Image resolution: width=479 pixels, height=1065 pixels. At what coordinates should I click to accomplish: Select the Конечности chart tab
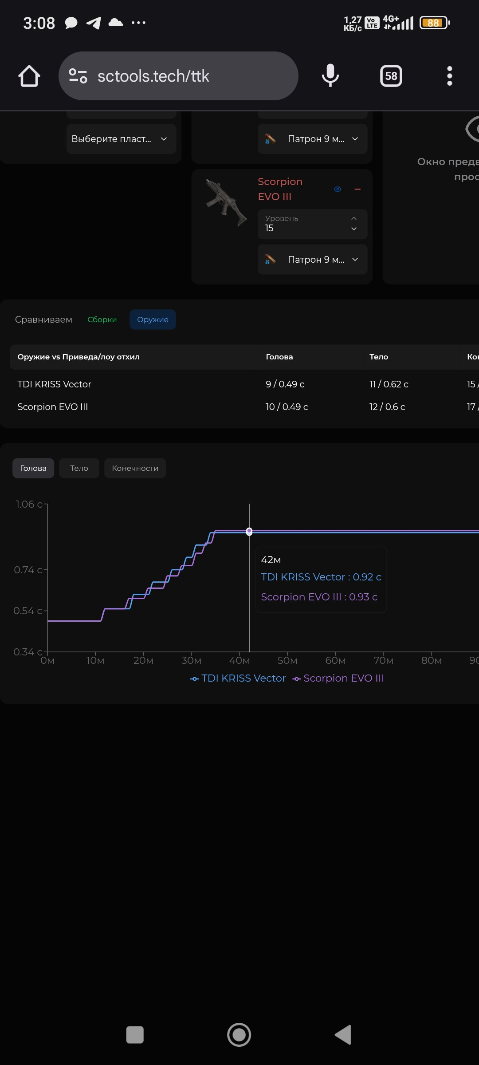coord(135,468)
